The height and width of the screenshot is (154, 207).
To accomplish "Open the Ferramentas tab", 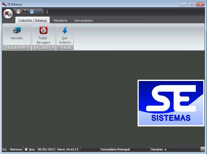I will (x=83, y=20).
